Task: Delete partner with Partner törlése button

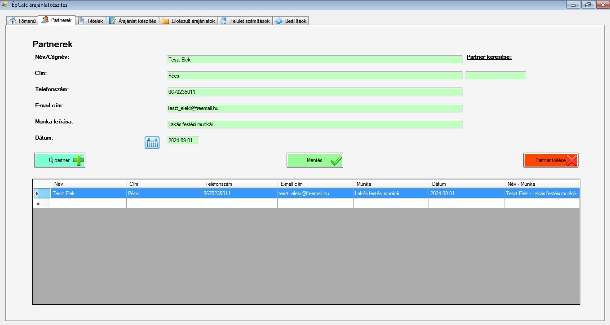Action: (x=550, y=160)
